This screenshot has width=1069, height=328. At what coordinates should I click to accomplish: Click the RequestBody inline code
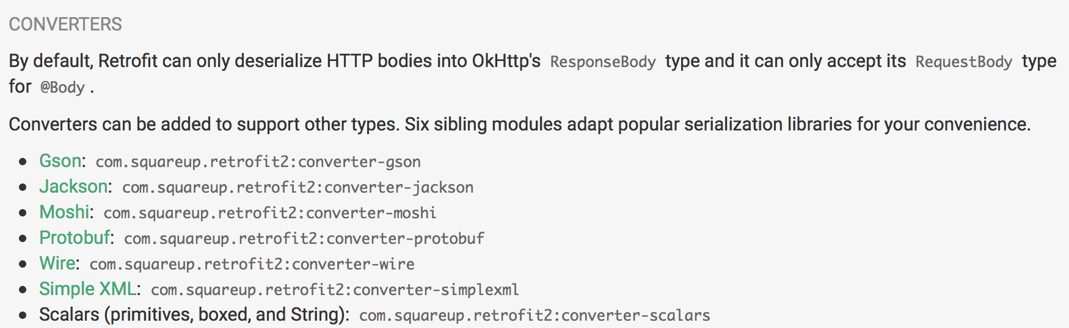[963, 62]
